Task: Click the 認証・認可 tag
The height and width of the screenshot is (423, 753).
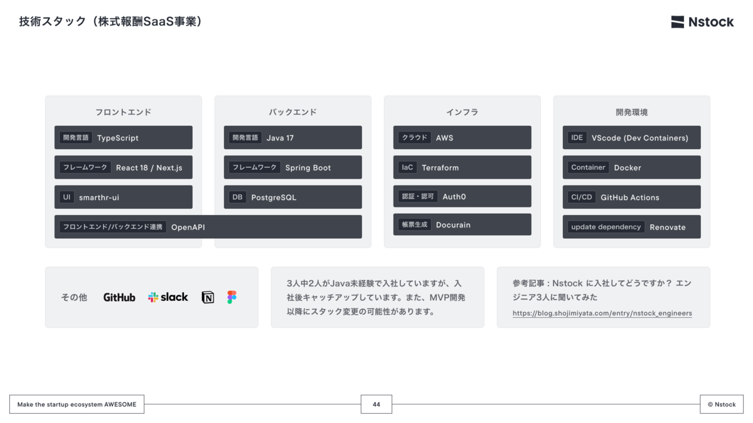Action: [x=418, y=196]
